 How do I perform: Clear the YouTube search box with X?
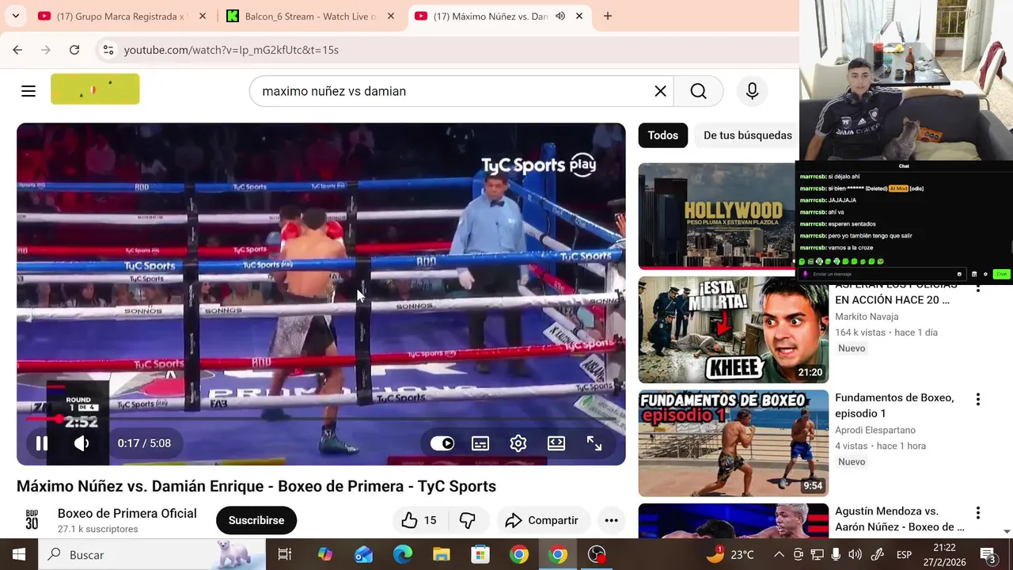[660, 91]
